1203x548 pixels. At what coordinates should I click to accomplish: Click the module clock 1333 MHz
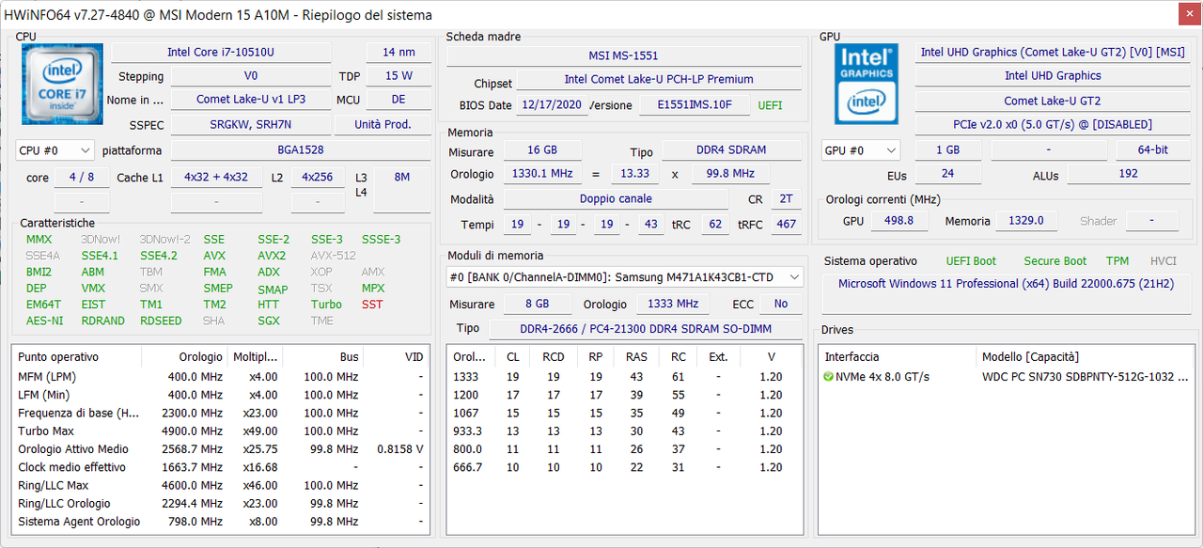(674, 305)
